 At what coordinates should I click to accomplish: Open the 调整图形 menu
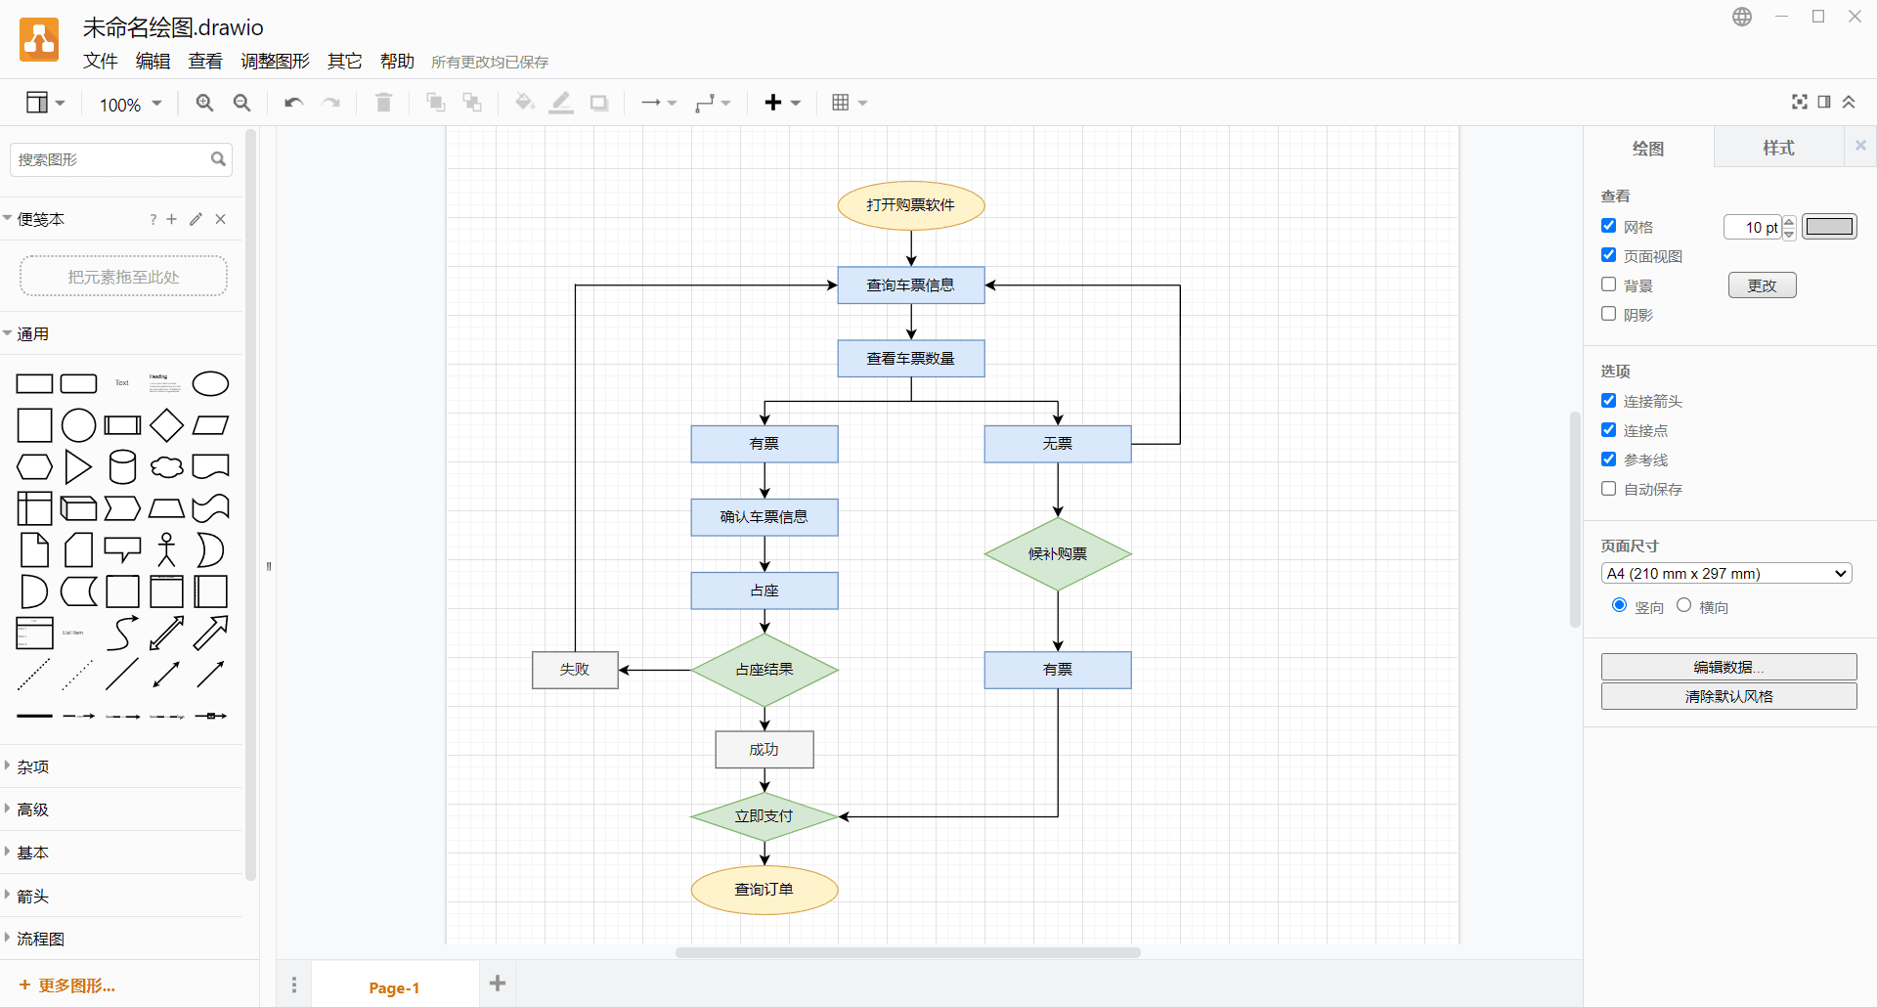click(275, 62)
